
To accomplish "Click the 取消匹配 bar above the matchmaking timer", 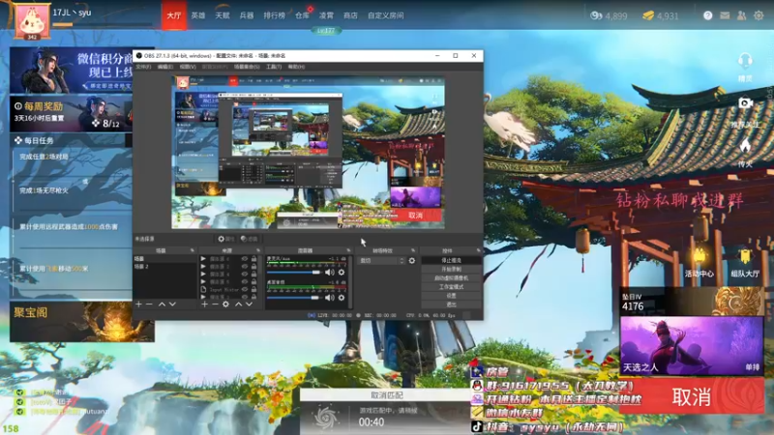I will coord(386,395).
